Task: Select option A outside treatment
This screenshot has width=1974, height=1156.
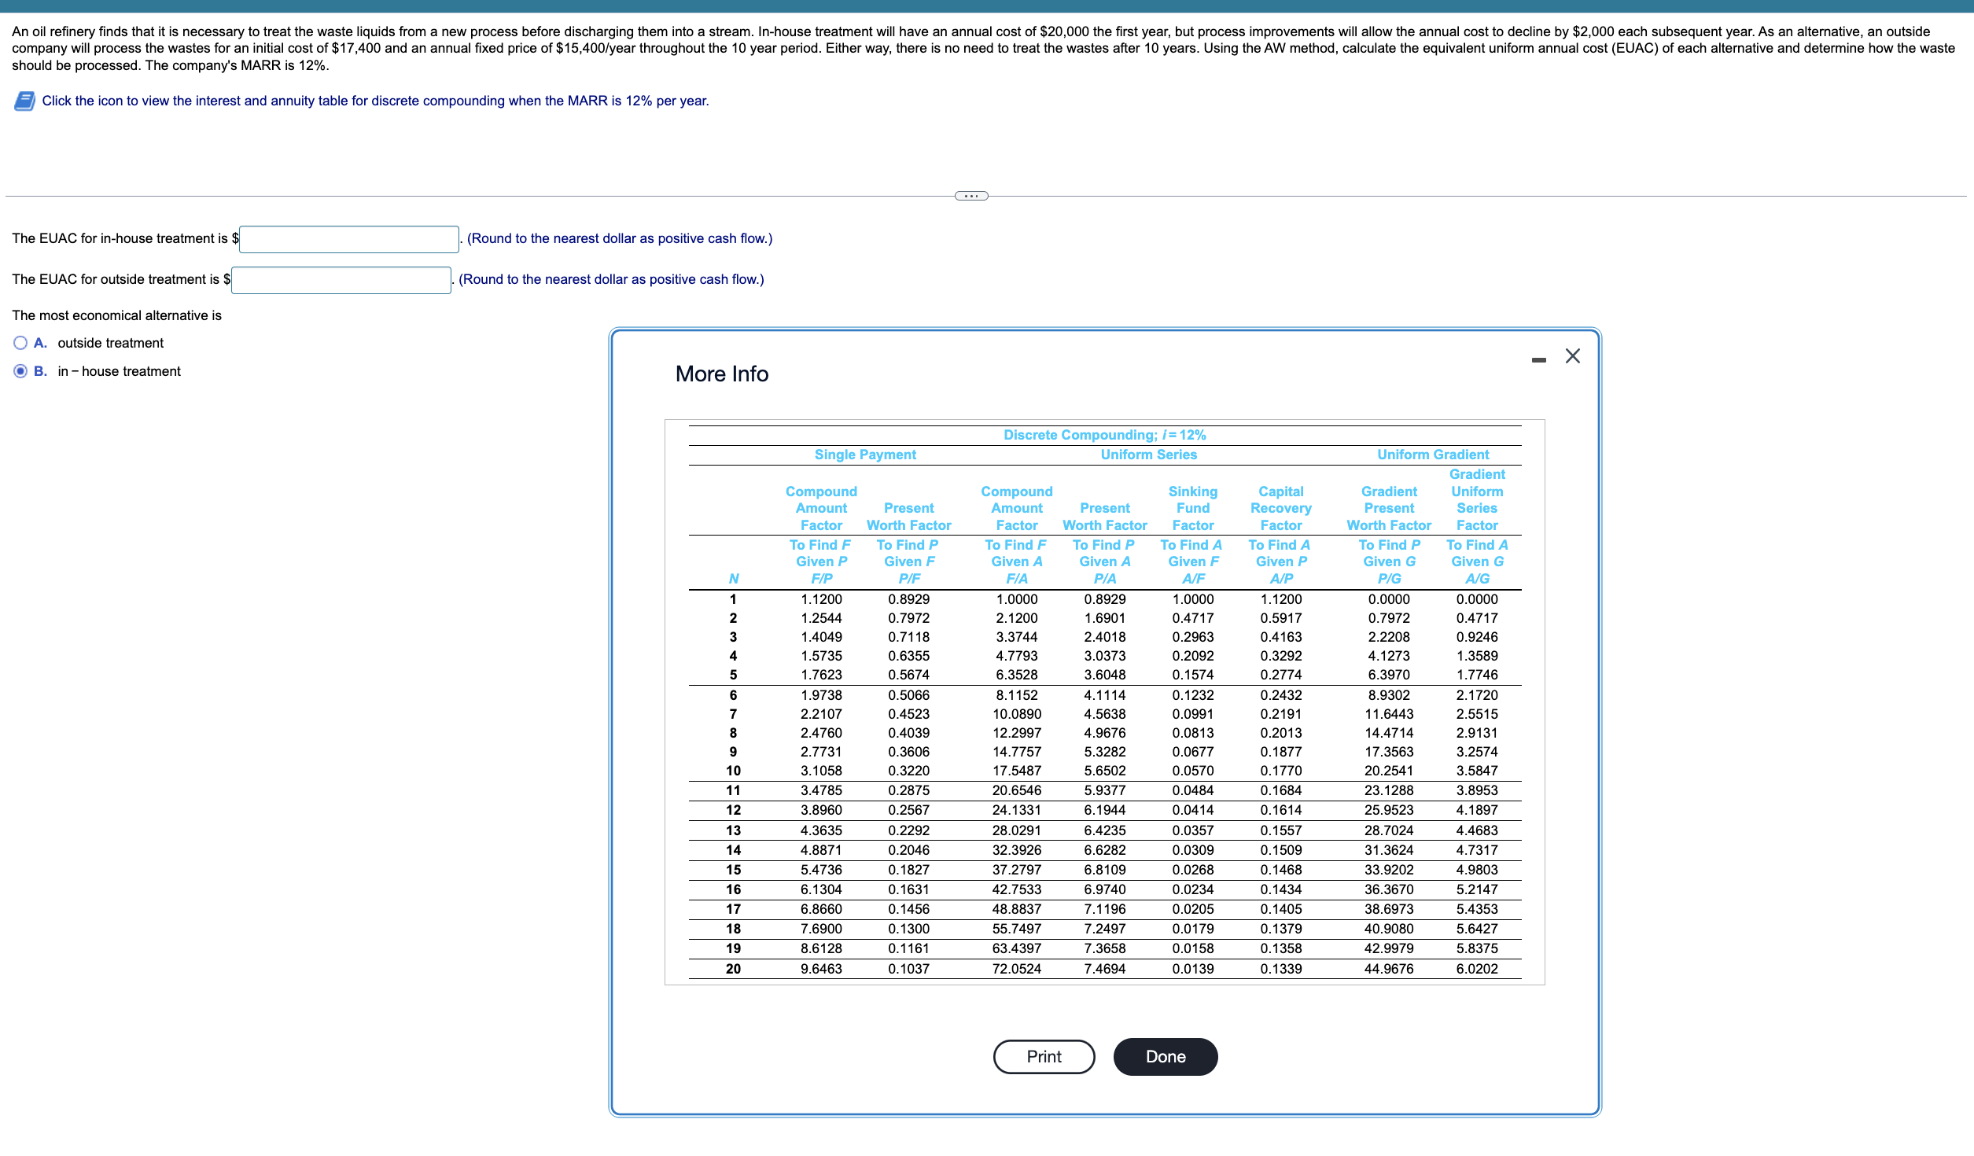Action: coord(20,343)
